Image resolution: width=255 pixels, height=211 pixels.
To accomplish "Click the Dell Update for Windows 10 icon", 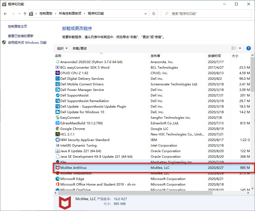I will (57, 112).
